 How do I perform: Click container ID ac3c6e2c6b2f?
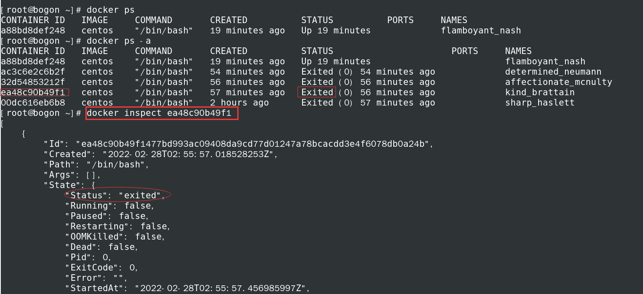(33, 72)
